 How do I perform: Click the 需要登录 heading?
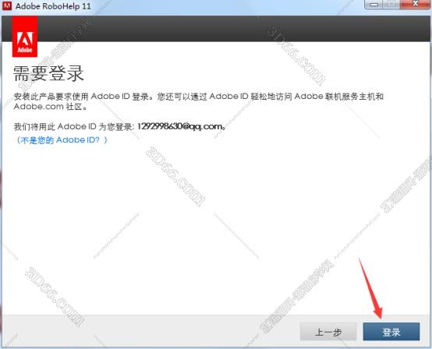pyautogui.click(x=48, y=74)
